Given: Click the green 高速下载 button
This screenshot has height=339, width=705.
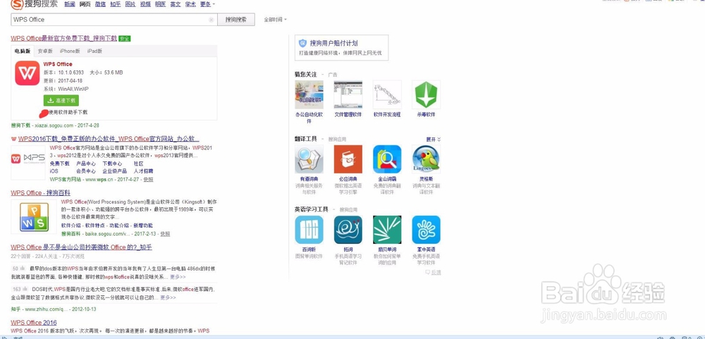Looking at the screenshot, I should (x=61, y=100).
